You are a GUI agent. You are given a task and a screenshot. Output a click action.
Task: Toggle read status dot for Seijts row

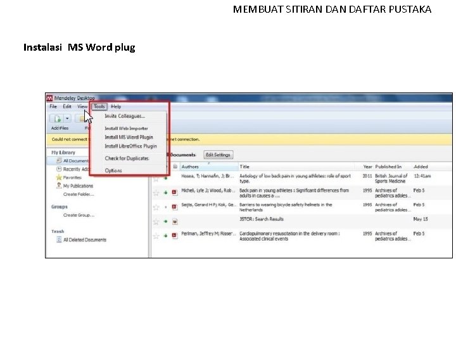[166, 207]
